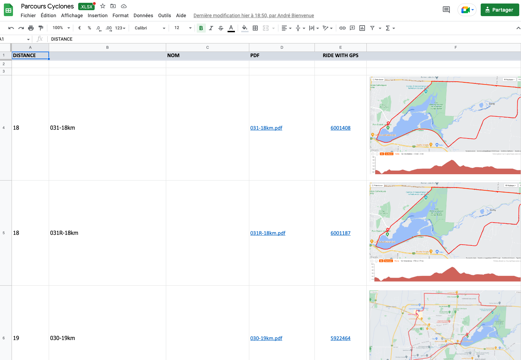Image resolution: width=521 pixels, height=360 pixels.
Task: Open the 031R-18km.pdf link
Action: [x=268, y=233]
